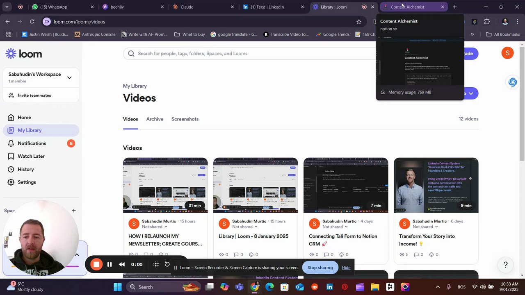Open Watch Later in the sidebar
The height and width of the screenshot is (295, 525).
41,156
